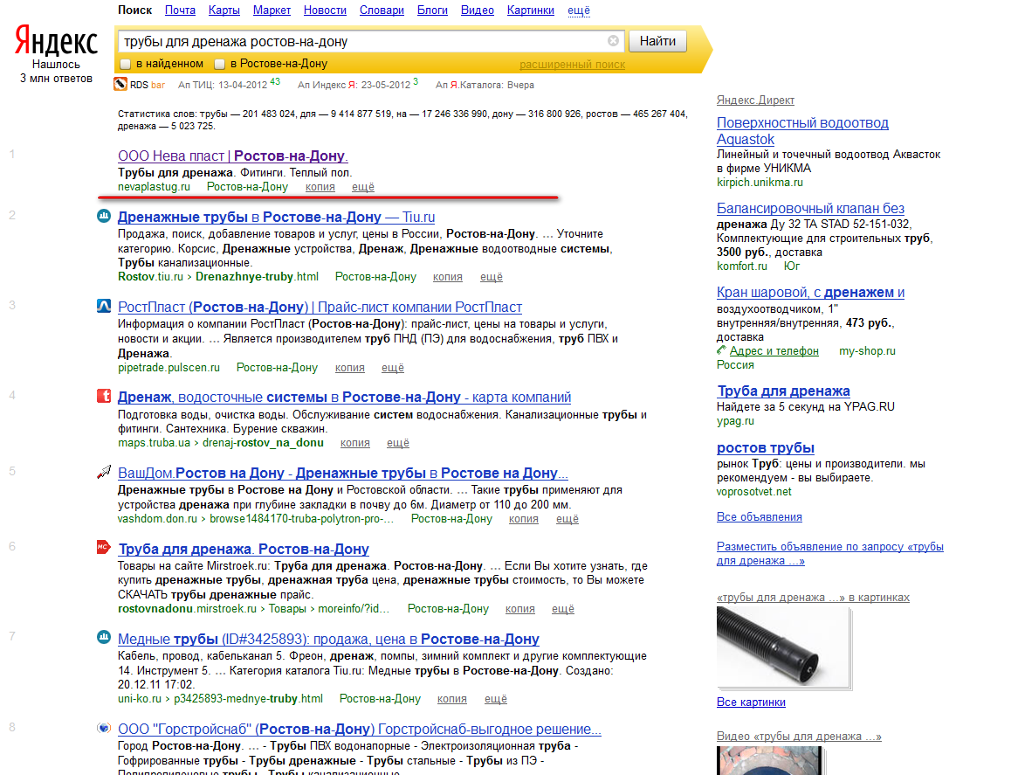Go to Маркет
Image resolution: width=1018 pixels, height=775 pixels.
(x=272, y=10)
